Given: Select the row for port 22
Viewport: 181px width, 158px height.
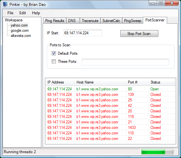Looking at the screenshot, I should (x=110, y=139).
